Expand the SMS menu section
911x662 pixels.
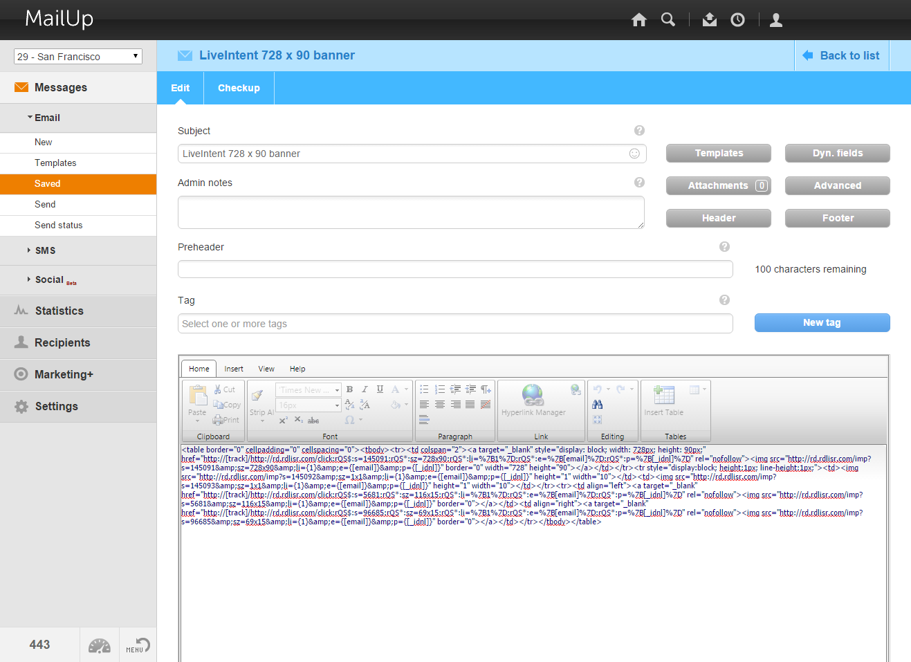[45, 250]
